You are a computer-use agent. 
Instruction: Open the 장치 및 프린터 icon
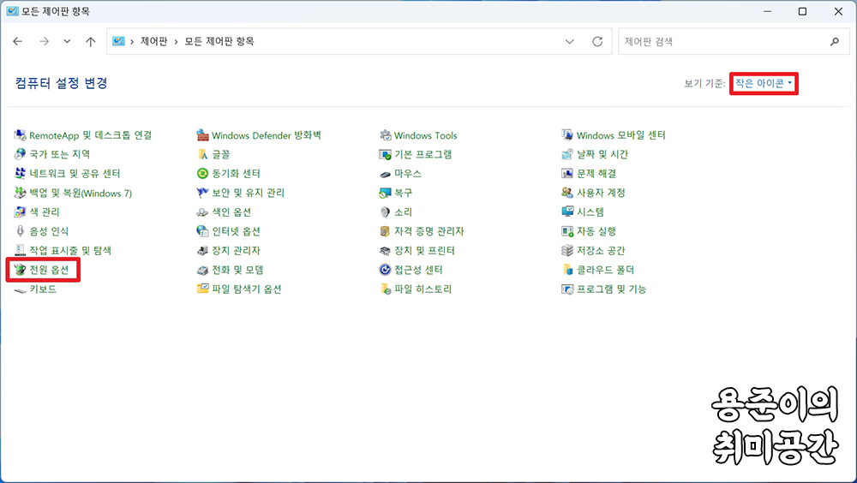click(386, 250)
